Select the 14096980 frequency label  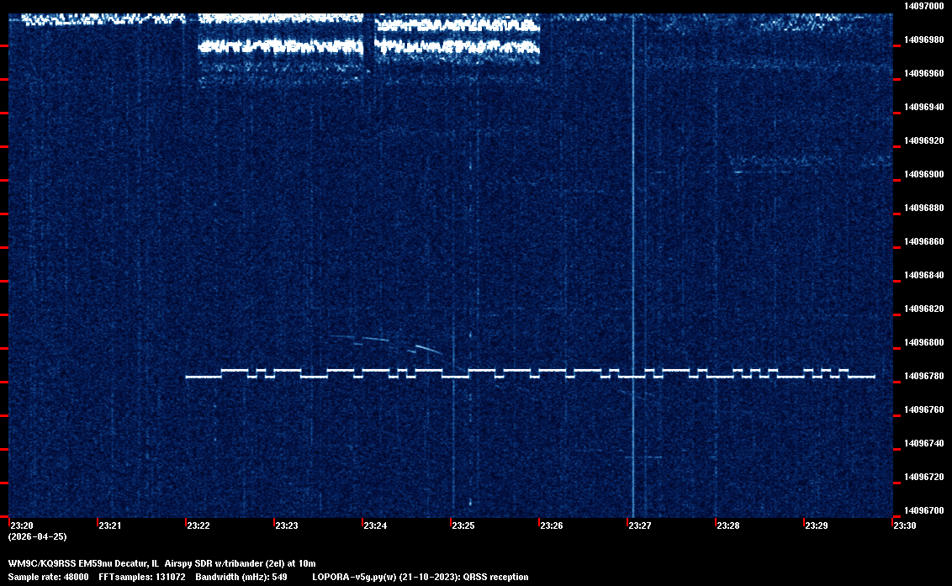tap(924, 40)
